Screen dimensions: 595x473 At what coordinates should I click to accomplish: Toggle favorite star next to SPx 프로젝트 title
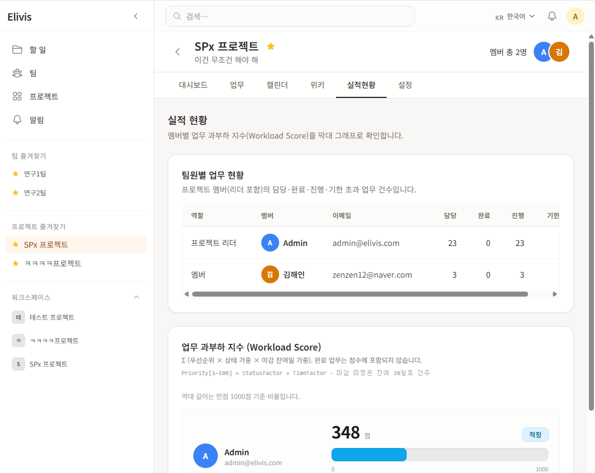[271, 46]
